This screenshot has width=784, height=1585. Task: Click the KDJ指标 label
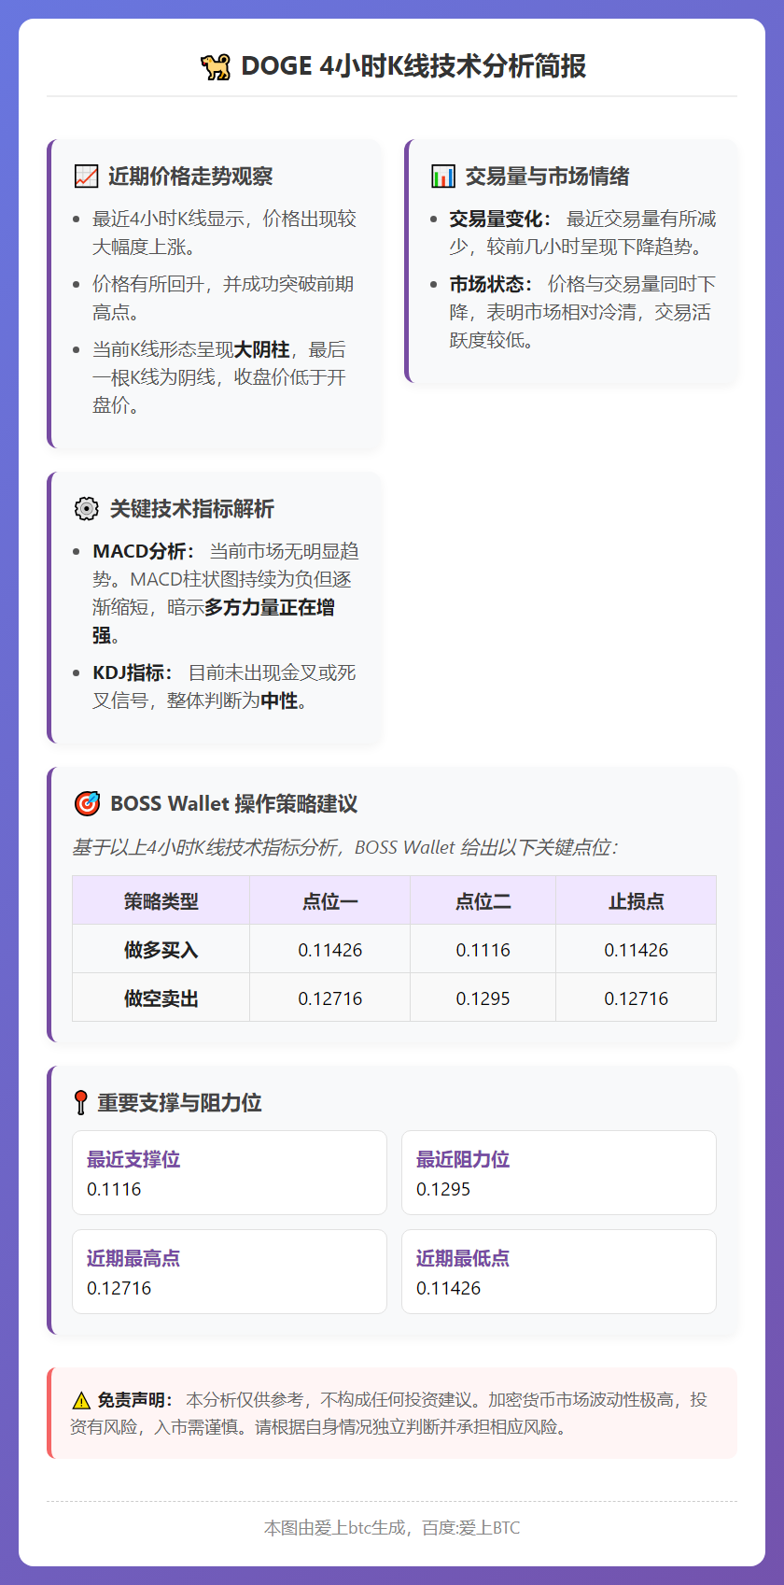(x=133, y=672)
